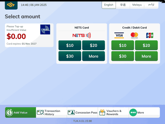Image resolution: width=165 pixels, height=124 pixels.
Task: Tap the Vouchers & Rewards gift icon
Action: (102, 112)
